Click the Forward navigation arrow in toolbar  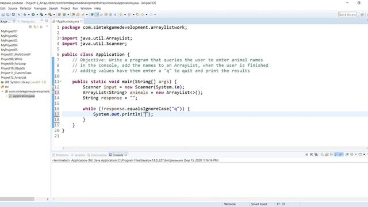[x=151, y=14]
